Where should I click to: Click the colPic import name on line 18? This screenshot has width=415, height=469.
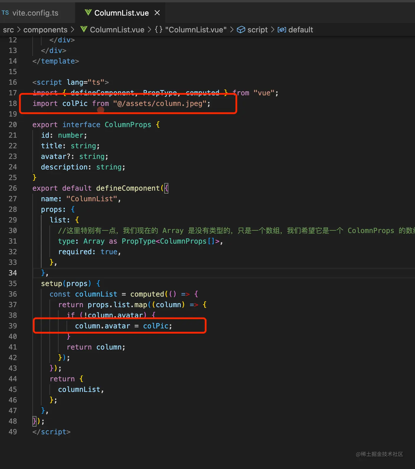pos(75,104)
